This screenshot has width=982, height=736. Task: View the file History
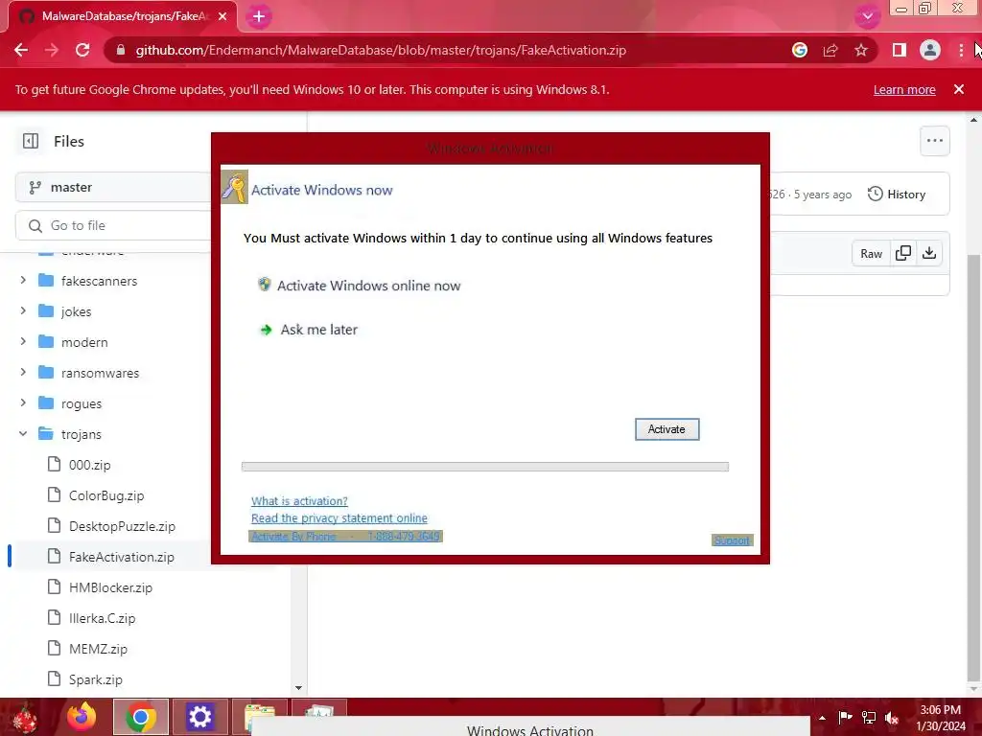[897, 194]
